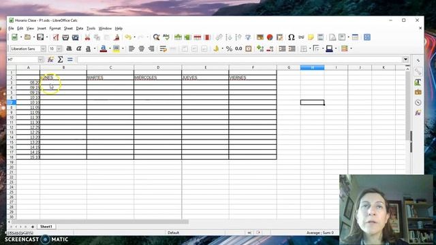Click the New spreadsheet icon
436x245 pixels.
[x=15, y=37]
